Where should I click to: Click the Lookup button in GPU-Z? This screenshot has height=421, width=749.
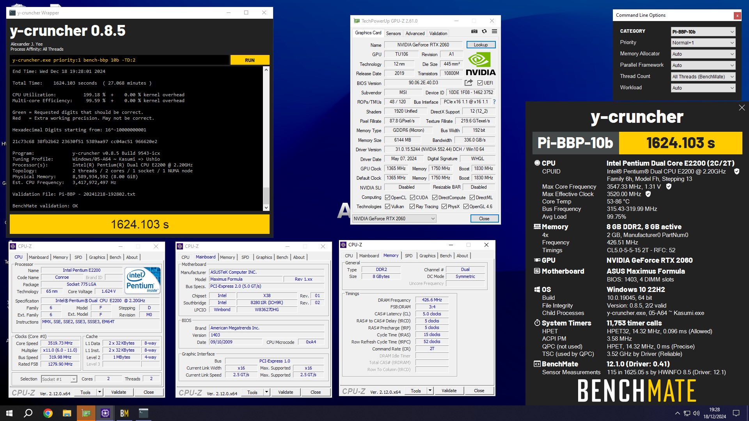481,45
